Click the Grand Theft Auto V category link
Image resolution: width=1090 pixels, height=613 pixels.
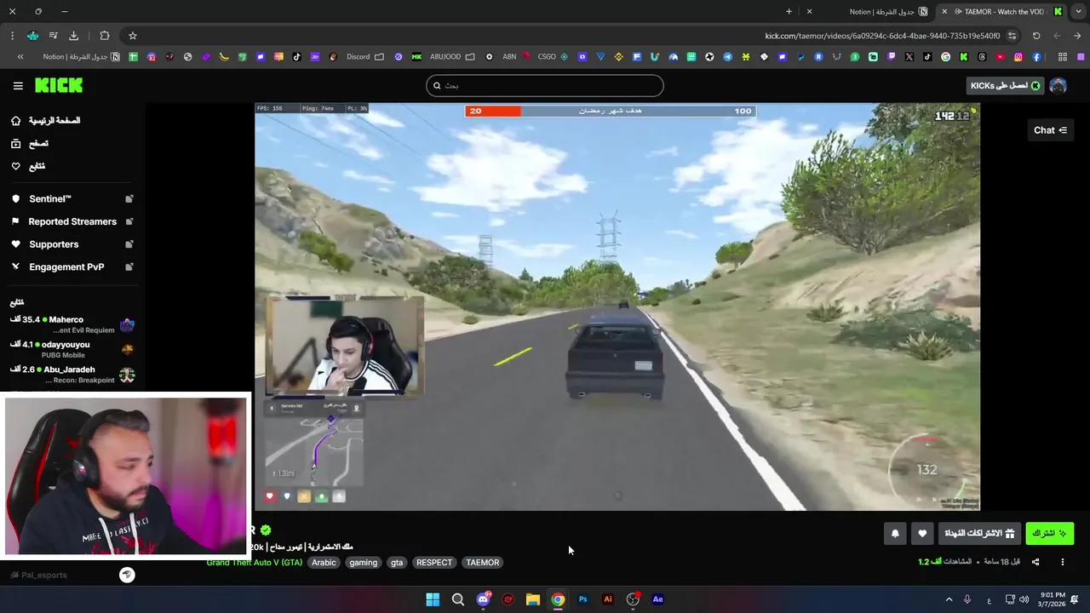[x=254, y=563]
